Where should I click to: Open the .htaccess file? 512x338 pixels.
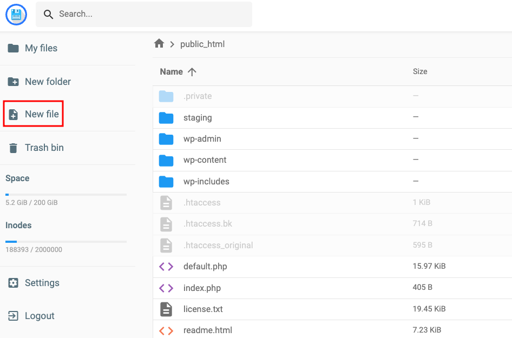201,202
